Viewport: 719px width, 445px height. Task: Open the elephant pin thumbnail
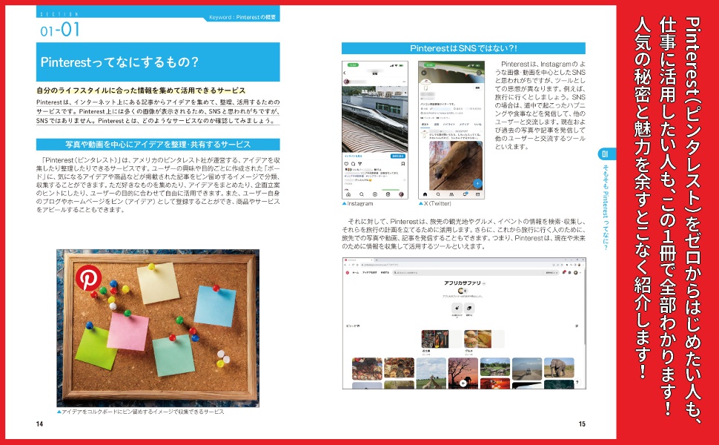pyautogui.click(x=559, y=367)
